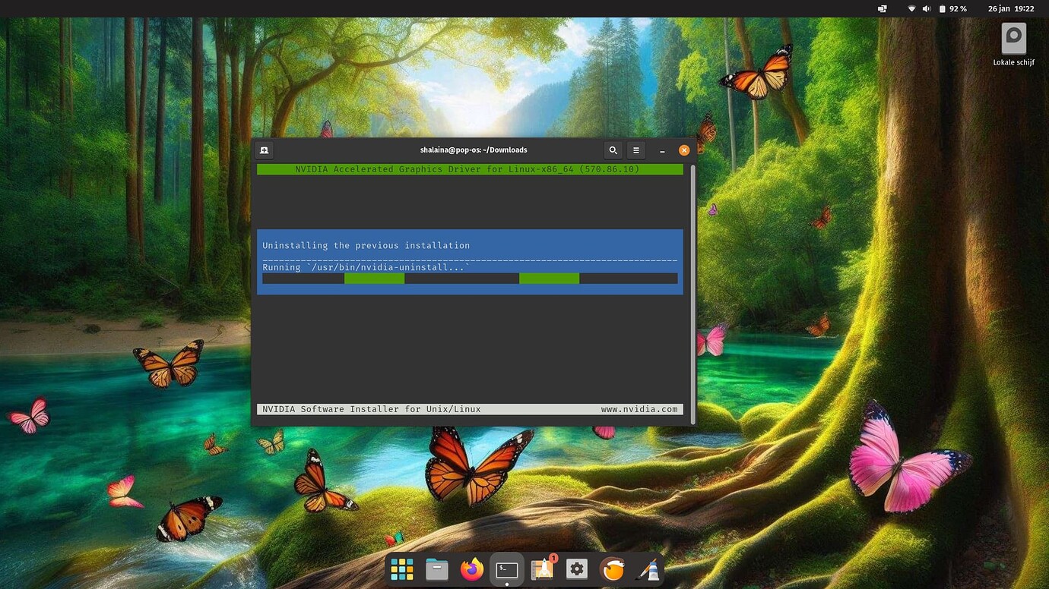Screen dimensions: 1049x589
Task: Select the shalaina@pop-os Downloads title bar
Action: click(474, 150)
